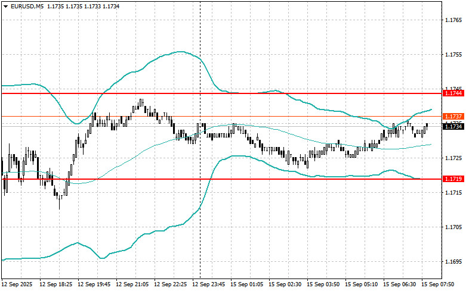466x291 pixels.
Task: Click the 12 Sep 2025 time label
Action: coord(17,284)
